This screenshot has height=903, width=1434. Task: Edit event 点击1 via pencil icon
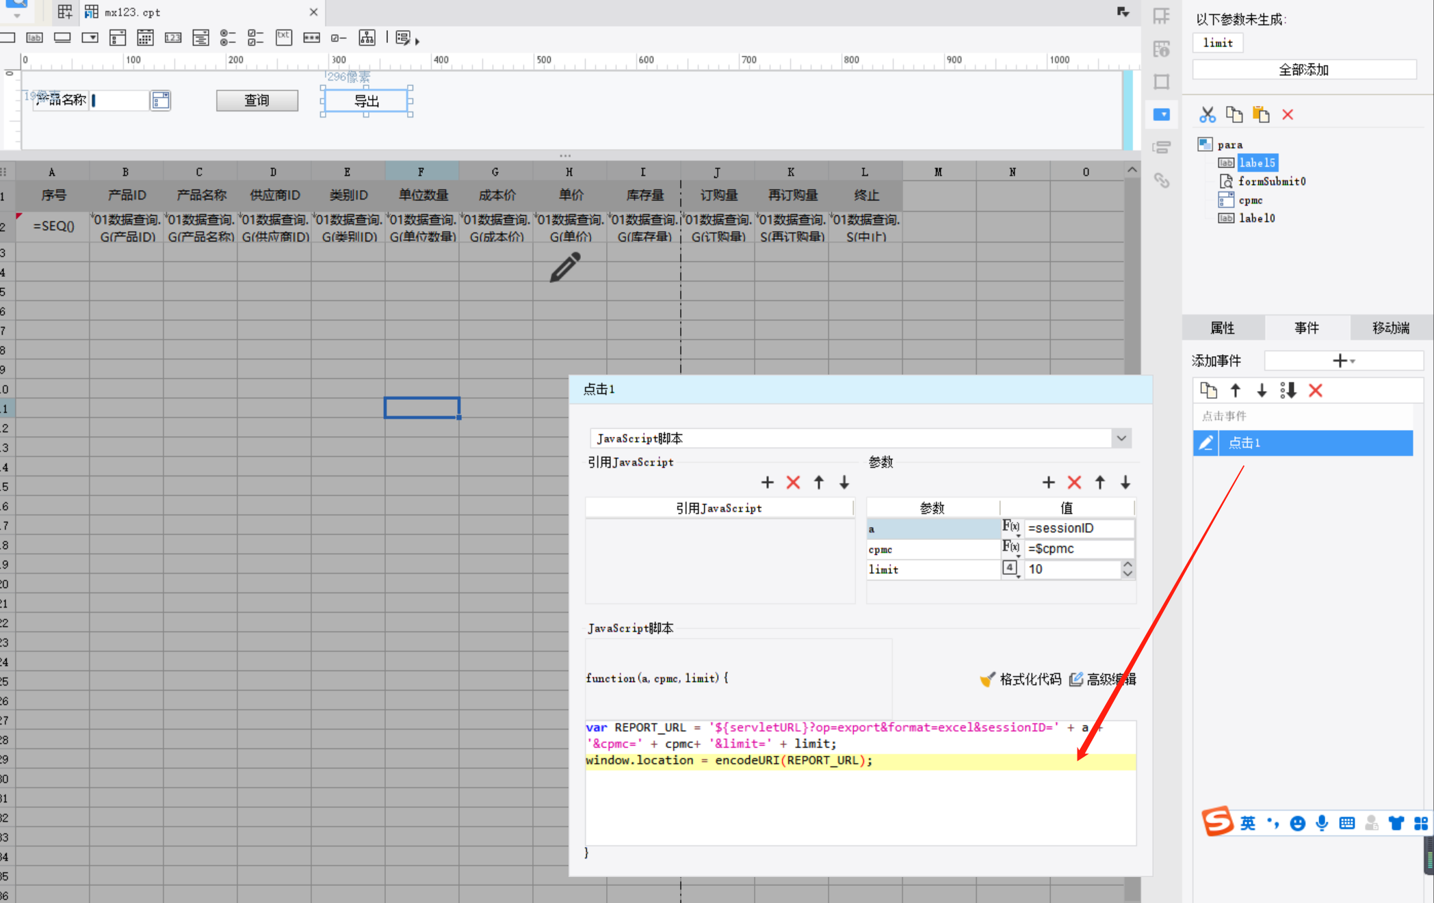point(1206,443)
